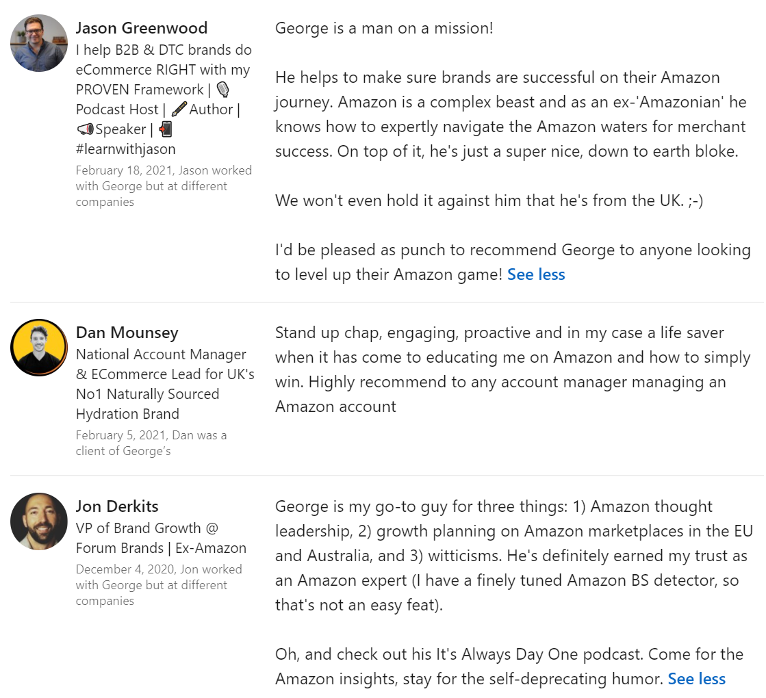Image resolution: width=766 pixels, height=698 pixels.
Task: Open Dan Mounsey's profile via his name
Action: (x=127, y=333)
